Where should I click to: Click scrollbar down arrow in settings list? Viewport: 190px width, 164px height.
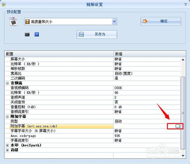tap(183, 156)
